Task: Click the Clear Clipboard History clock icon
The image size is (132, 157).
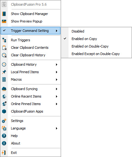Action: pos(4,55)
